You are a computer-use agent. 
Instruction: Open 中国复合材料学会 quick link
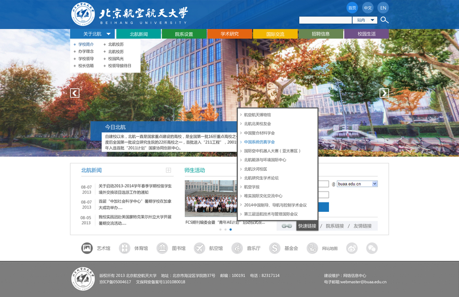pyautogui.click(x=259, y=133)
